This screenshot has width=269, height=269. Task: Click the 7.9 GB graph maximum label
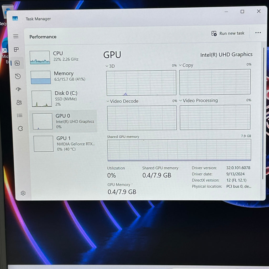(x=246, y=136)
